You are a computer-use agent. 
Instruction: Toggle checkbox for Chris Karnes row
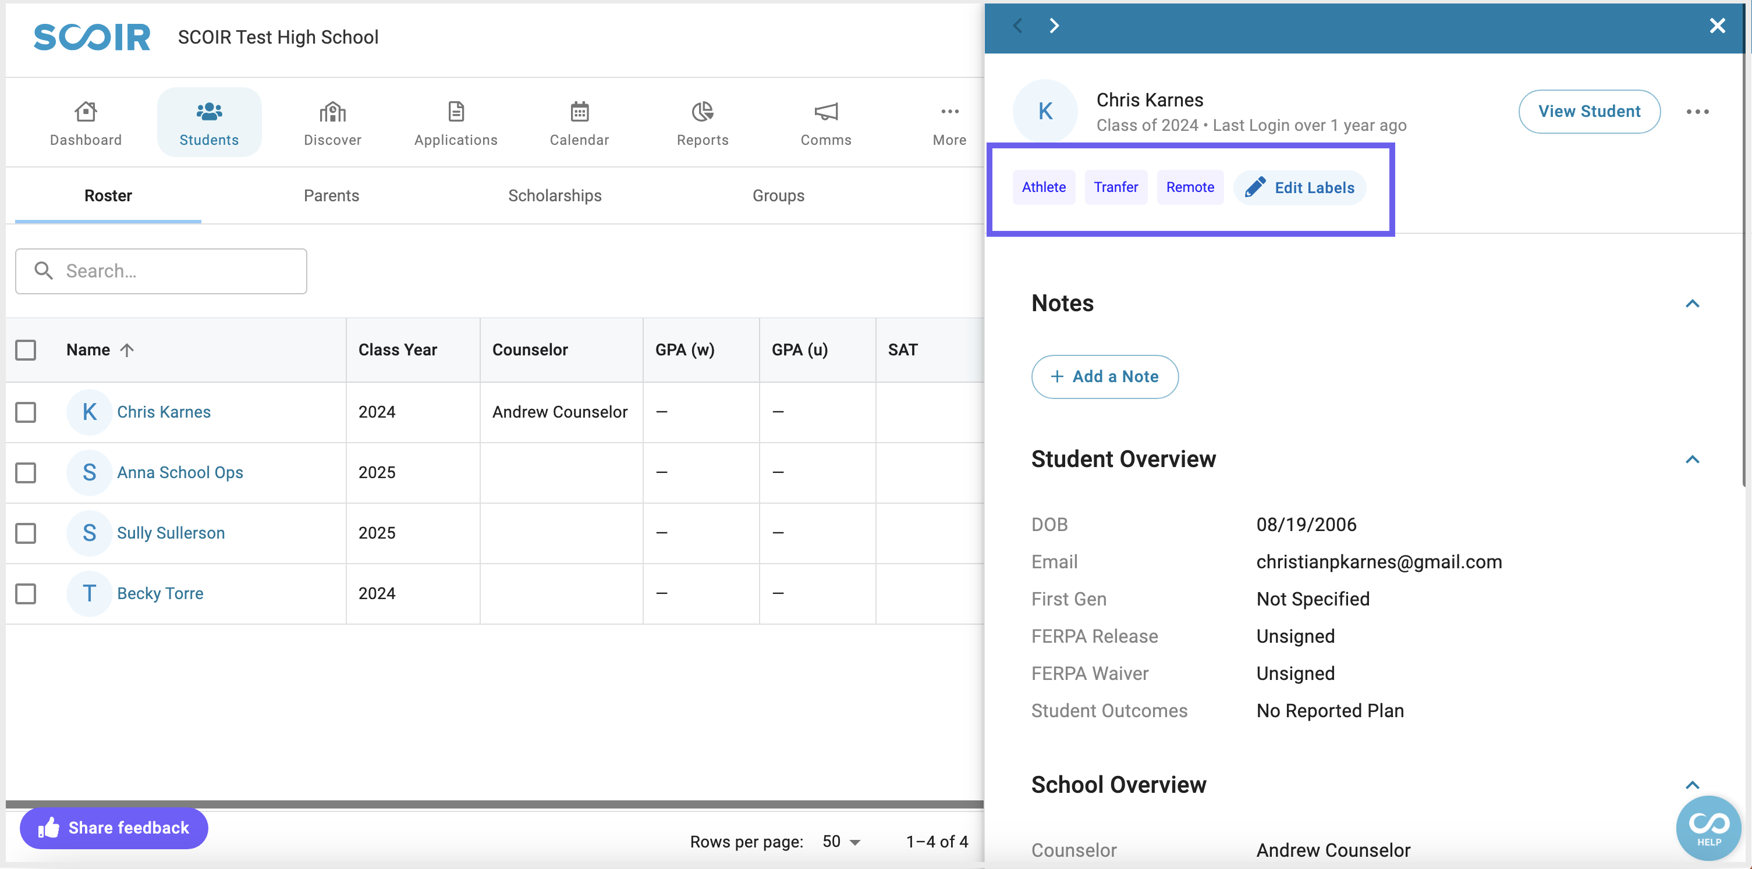coord(26,412)
